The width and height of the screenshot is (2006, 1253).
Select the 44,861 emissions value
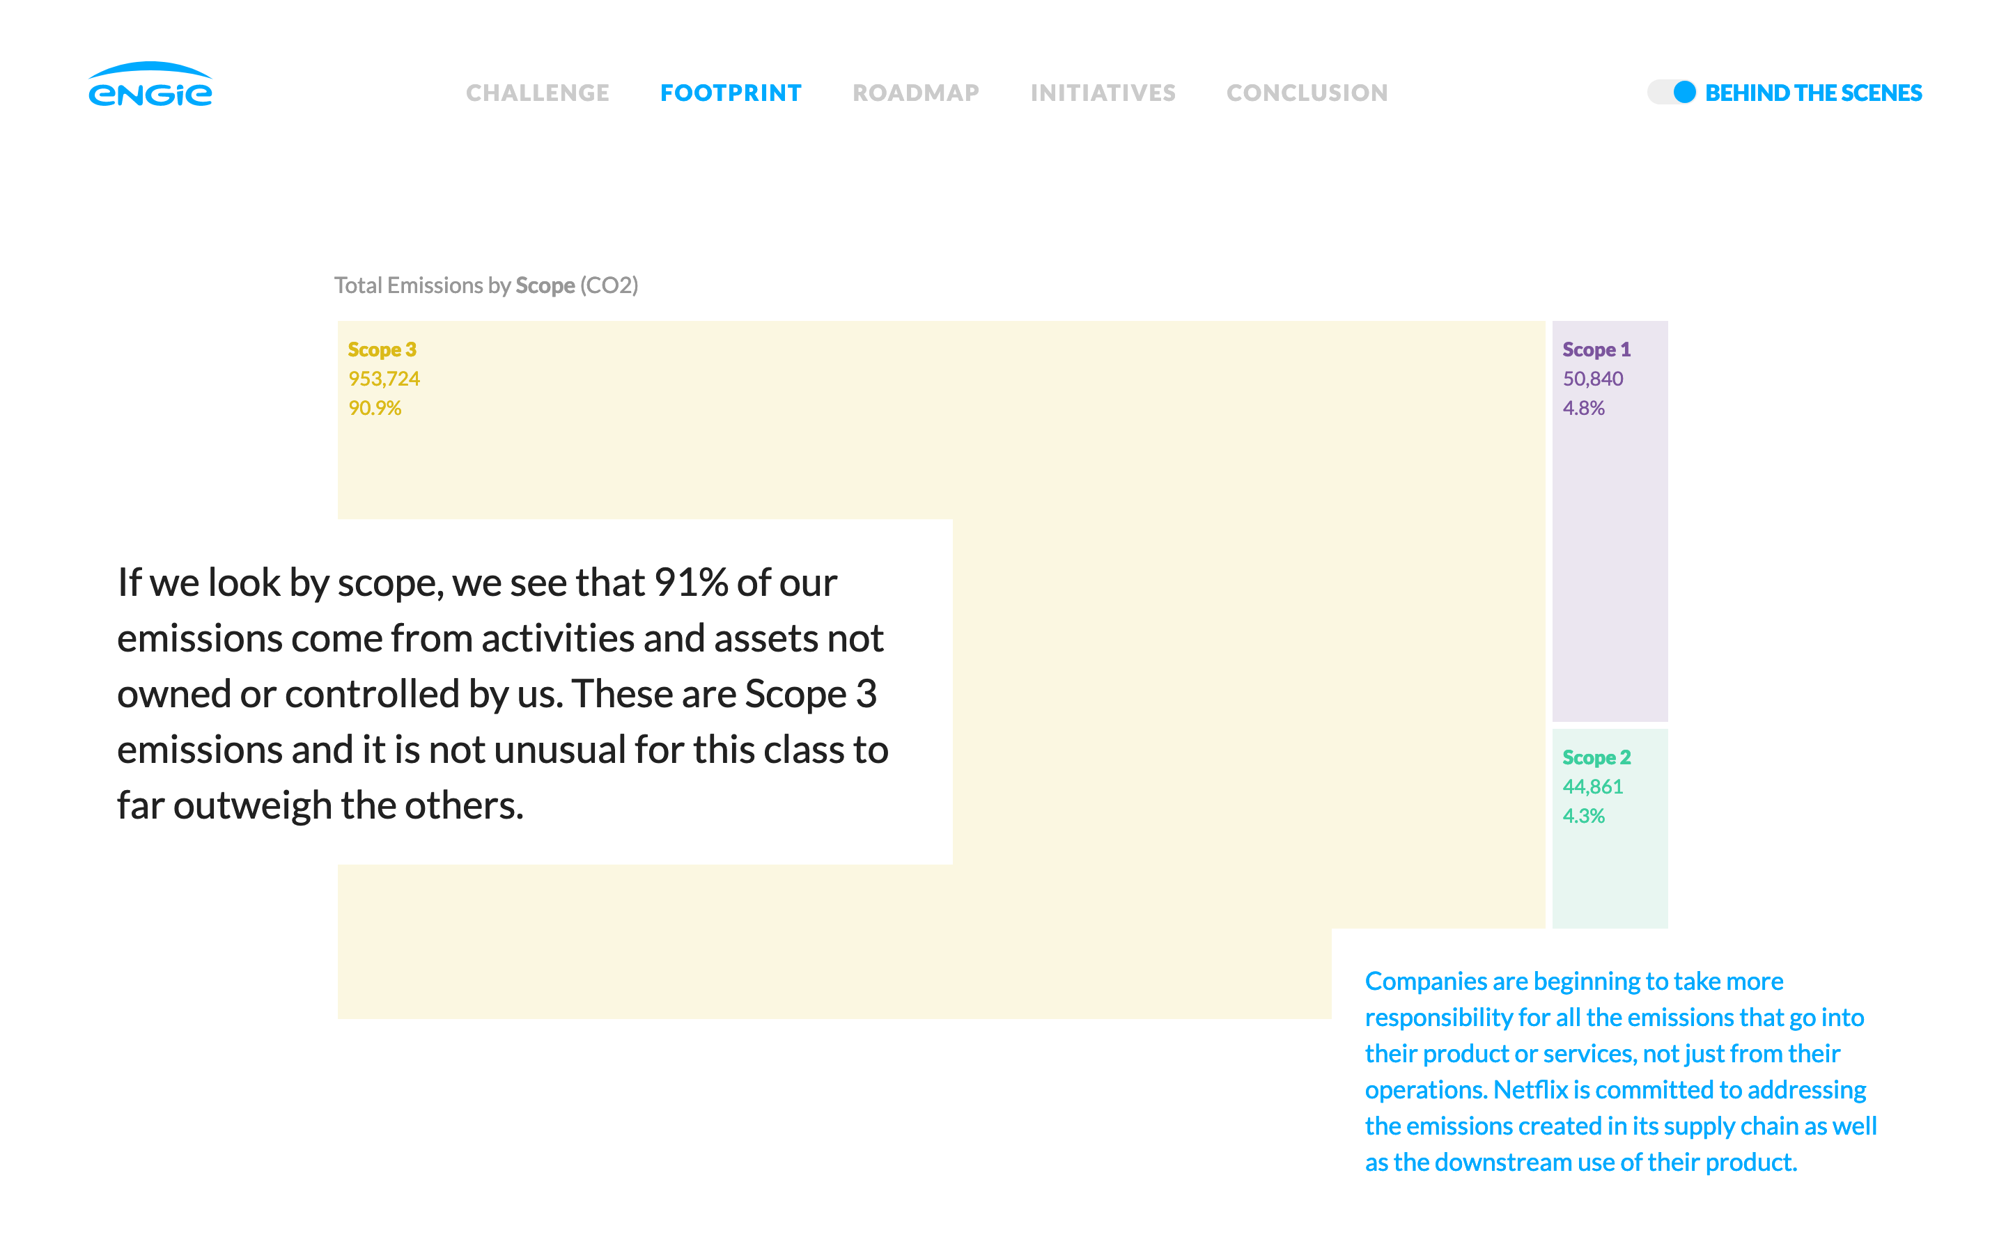click(x=1592, y=787)
